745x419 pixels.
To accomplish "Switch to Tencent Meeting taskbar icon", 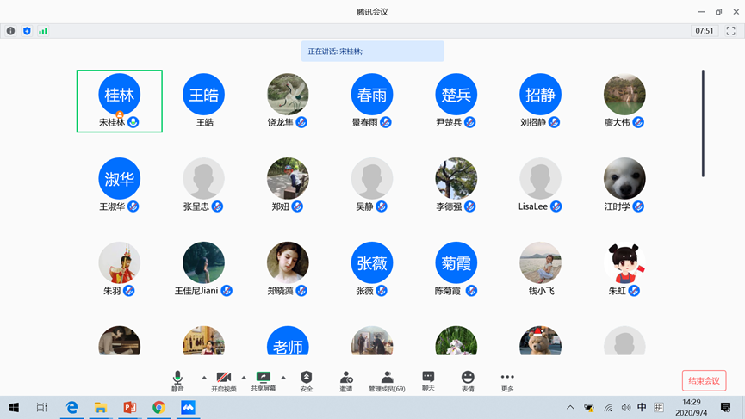I will (188, 407).
